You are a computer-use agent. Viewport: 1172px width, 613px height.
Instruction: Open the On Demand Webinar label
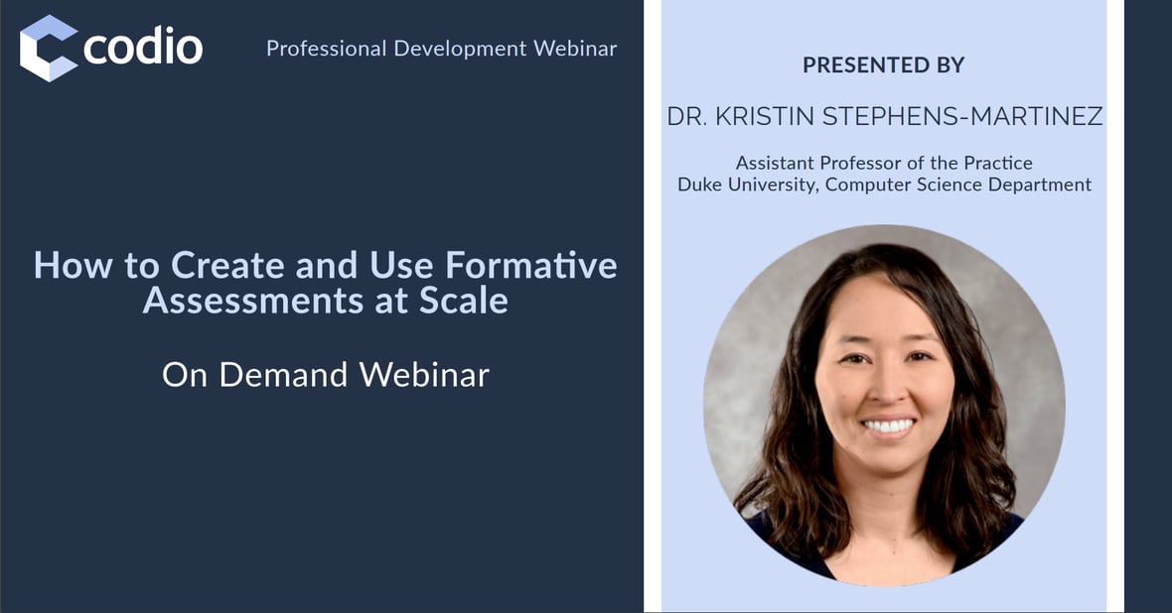click(325, 374)
